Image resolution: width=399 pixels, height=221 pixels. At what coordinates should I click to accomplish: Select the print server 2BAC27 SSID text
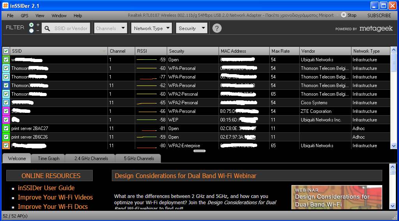click(x=30, y=128)
